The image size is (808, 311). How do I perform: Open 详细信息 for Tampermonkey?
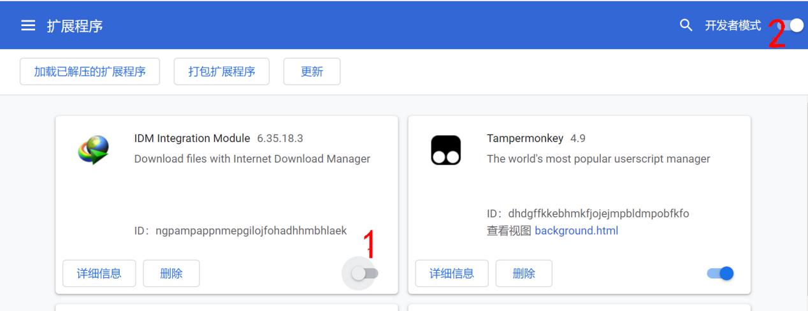coord(452,274)
